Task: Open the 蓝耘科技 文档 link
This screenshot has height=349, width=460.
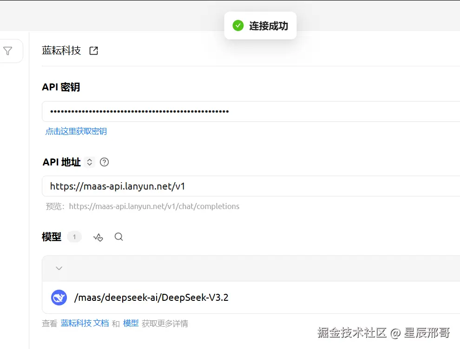Action: click(85, 323)
